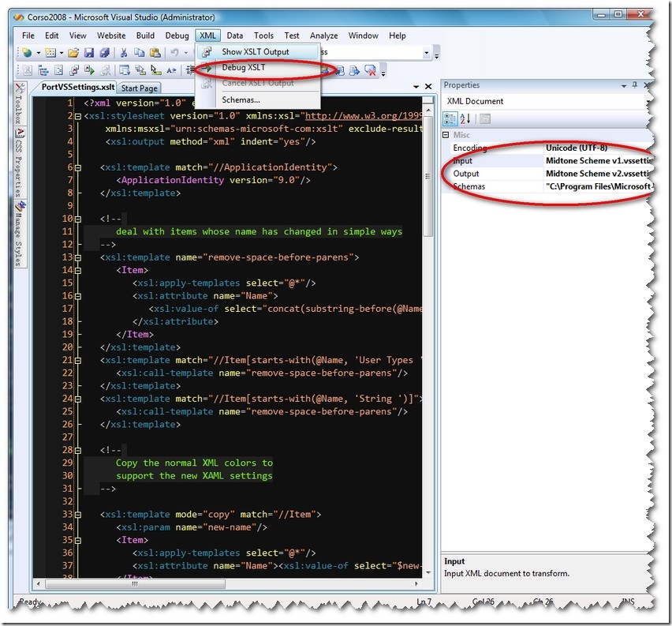The width and height of the screenshot is (672, 626).
Task: Open the Properties window position dropdown arrow
Action: pyautogui.click(x=624, y=86)
